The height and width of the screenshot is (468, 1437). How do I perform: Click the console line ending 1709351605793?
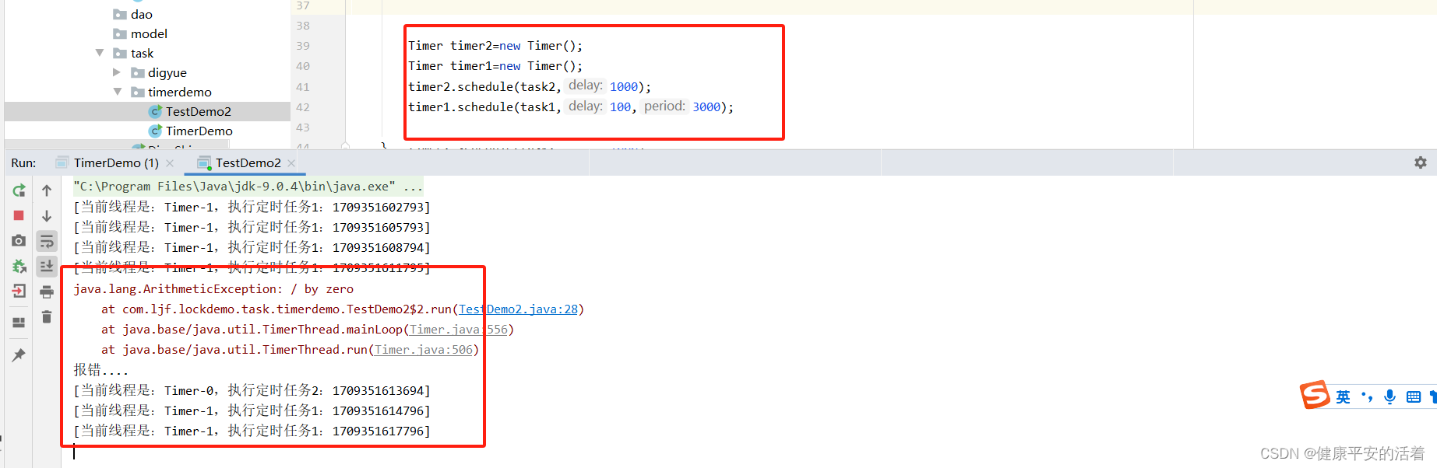252,228
